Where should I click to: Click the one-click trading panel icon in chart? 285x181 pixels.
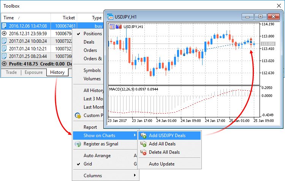[x=112, y=27]
